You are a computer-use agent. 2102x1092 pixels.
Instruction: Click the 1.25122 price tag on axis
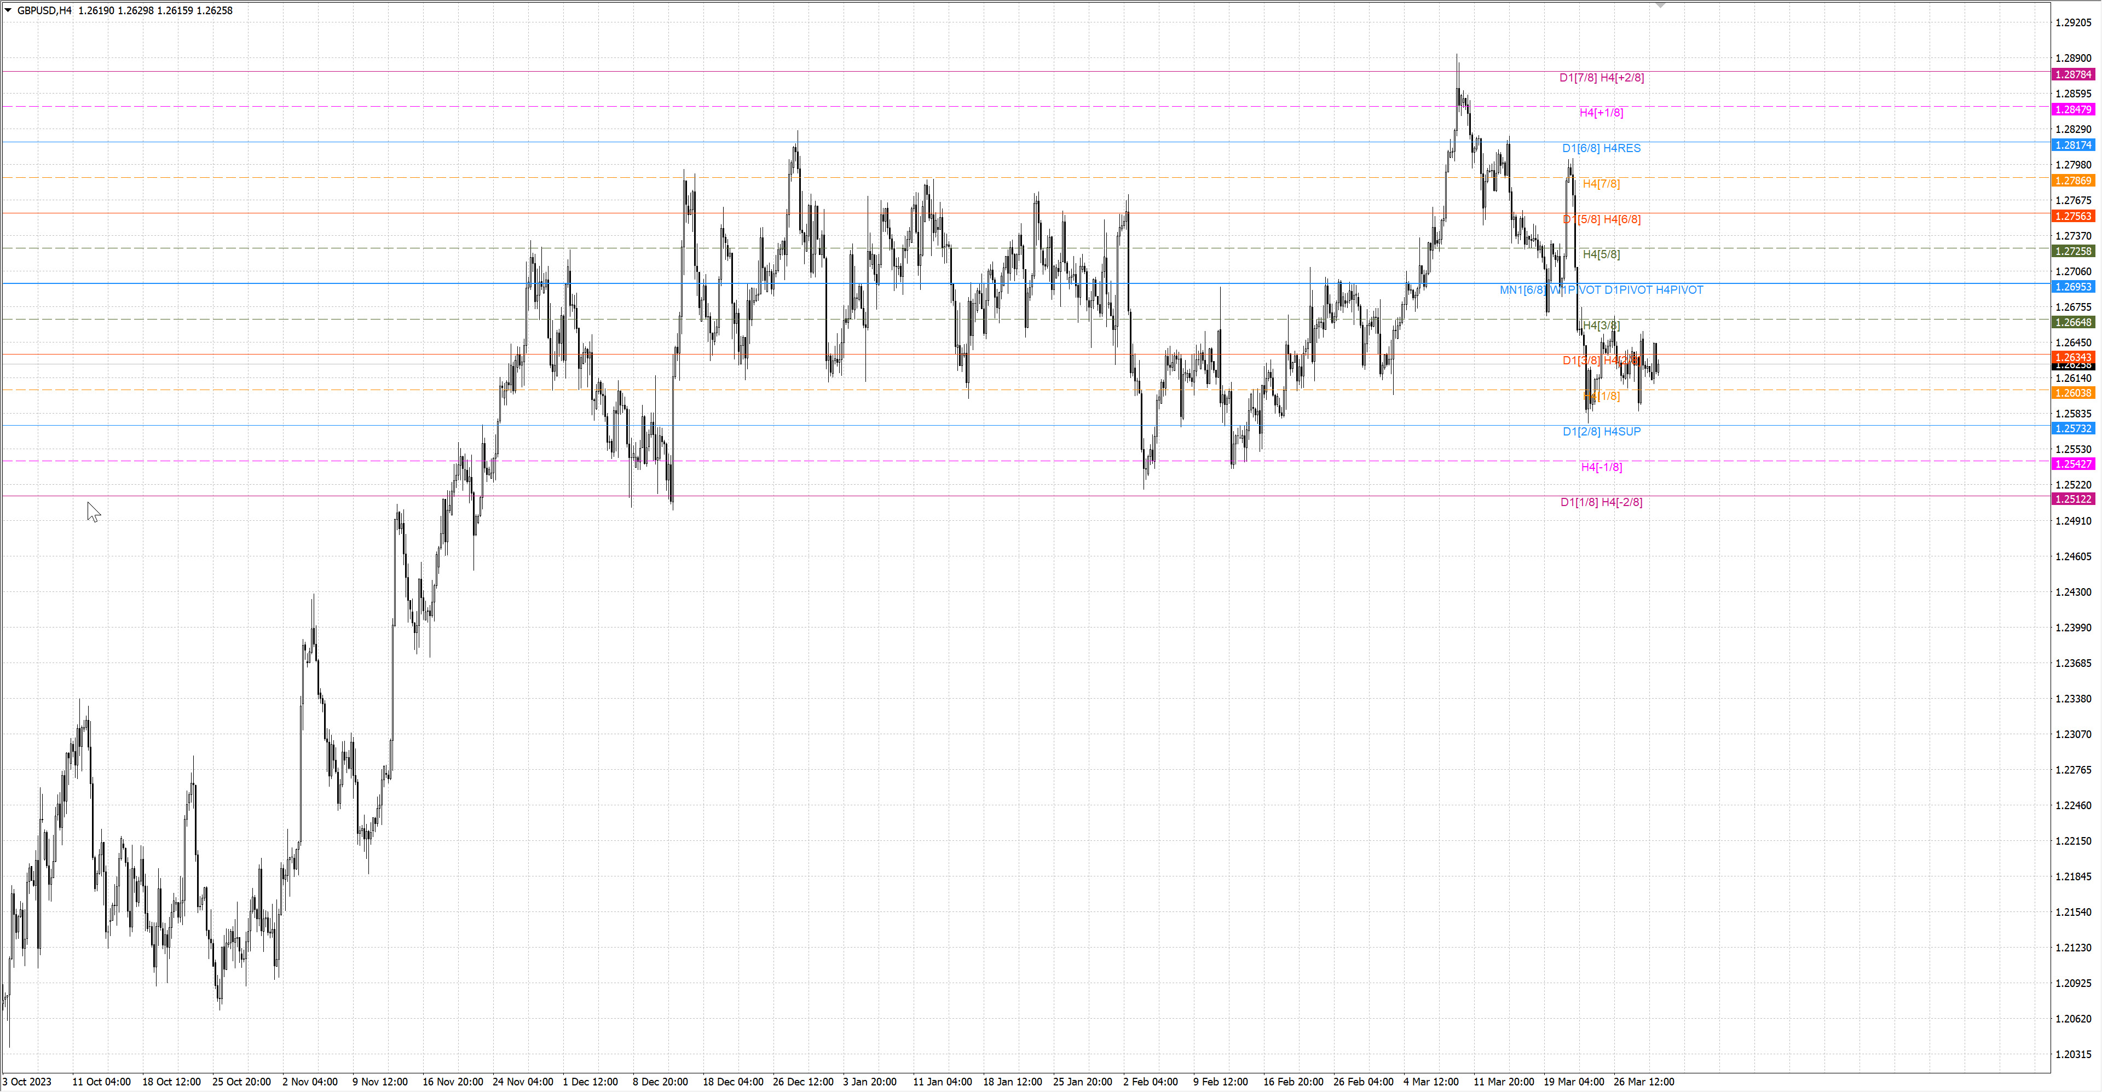[x=2072, y=499]
